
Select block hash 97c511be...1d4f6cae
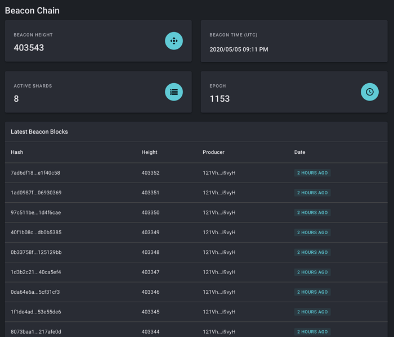point(35,213)
